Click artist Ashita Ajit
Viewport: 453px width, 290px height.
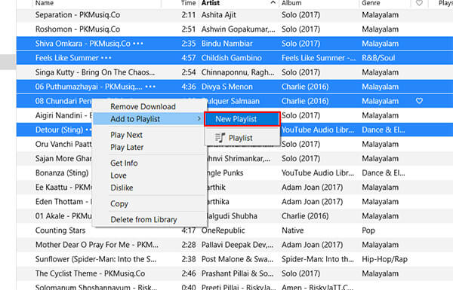218,15
